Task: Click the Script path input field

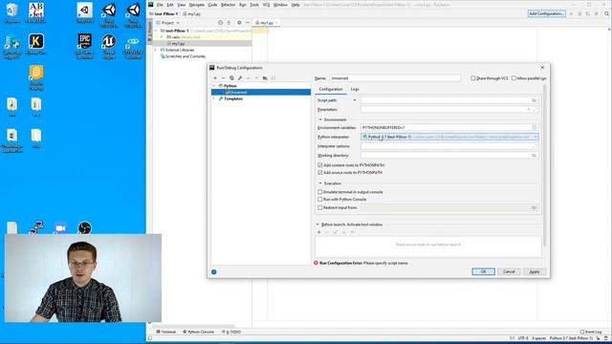Action: coord(446,100)
